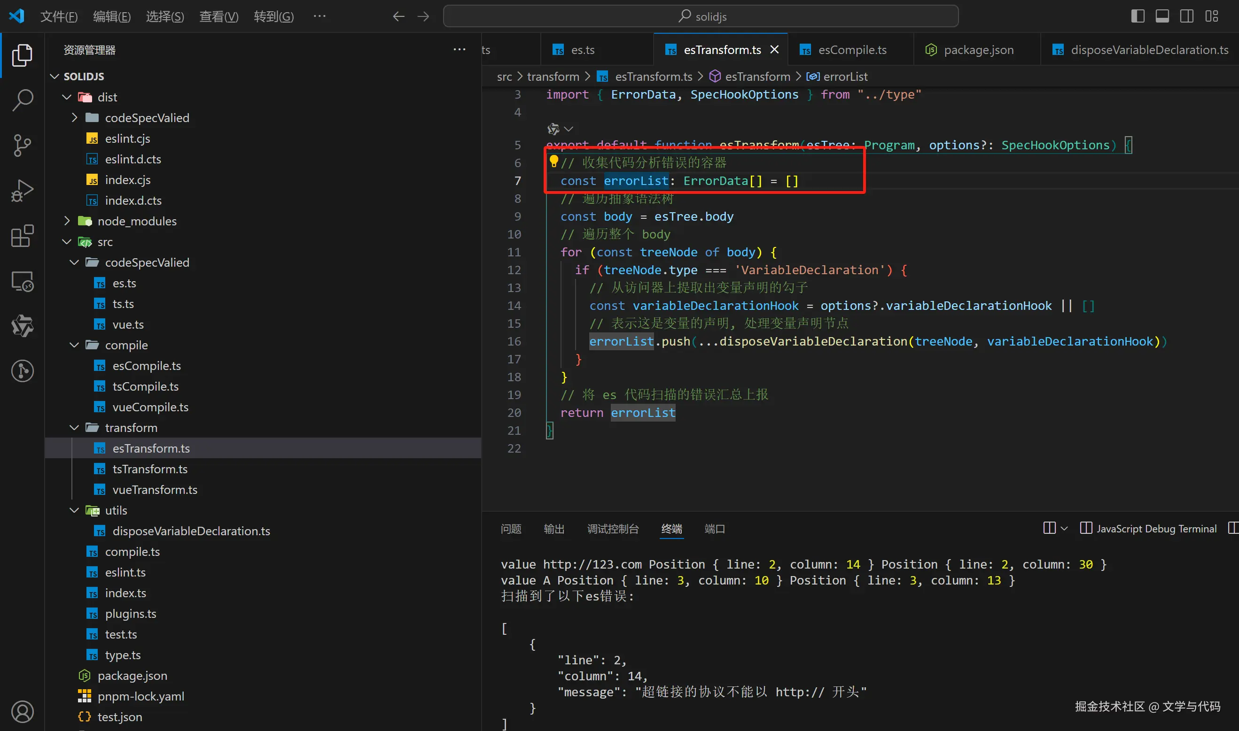Open Run and Debug view
1239x731 pixels.
pos(22,191)
